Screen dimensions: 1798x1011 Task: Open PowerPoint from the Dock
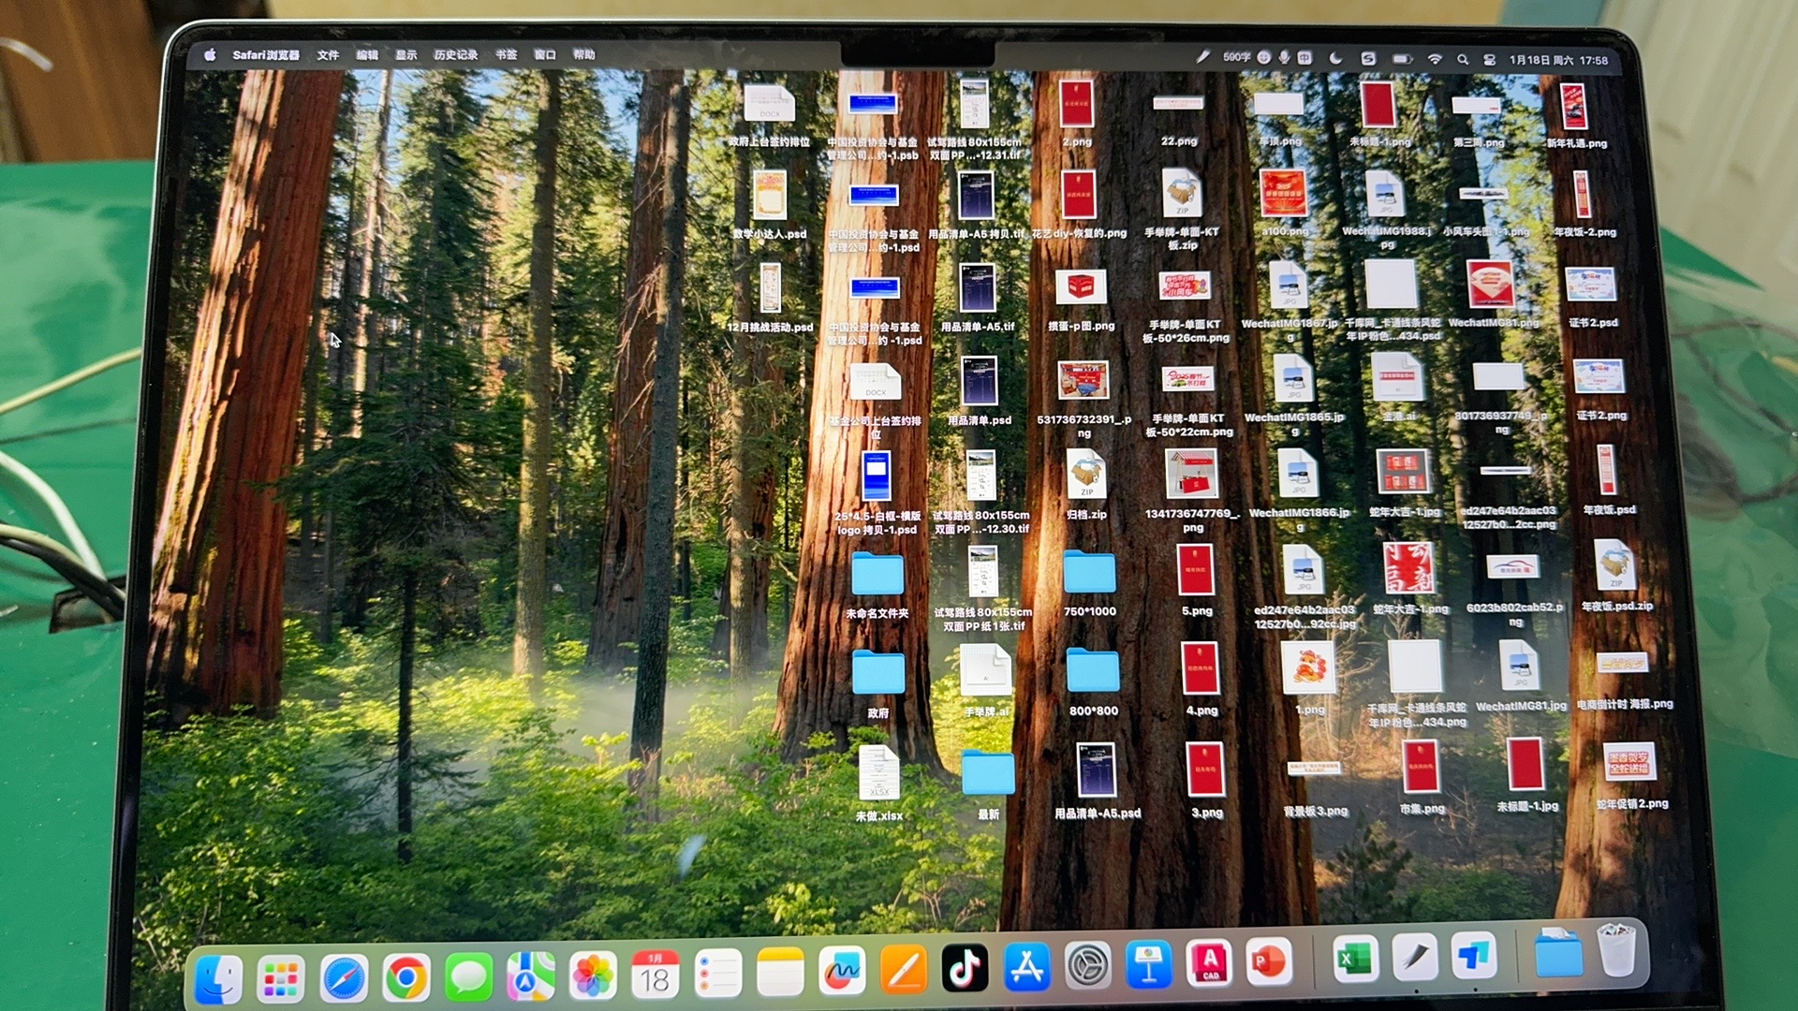coord(1269,961)
